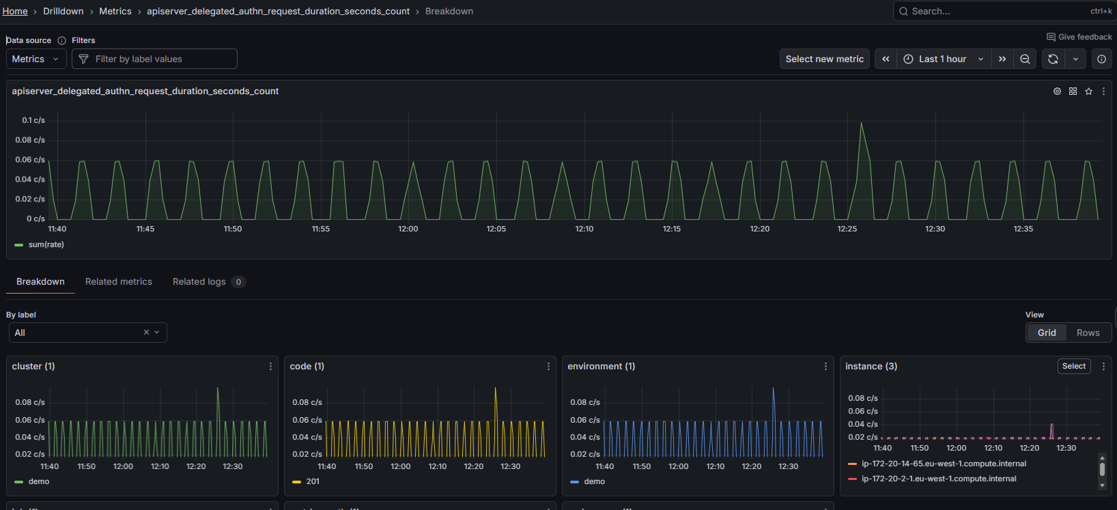
Task: Shift time range backward
Action: pos(886,59)
